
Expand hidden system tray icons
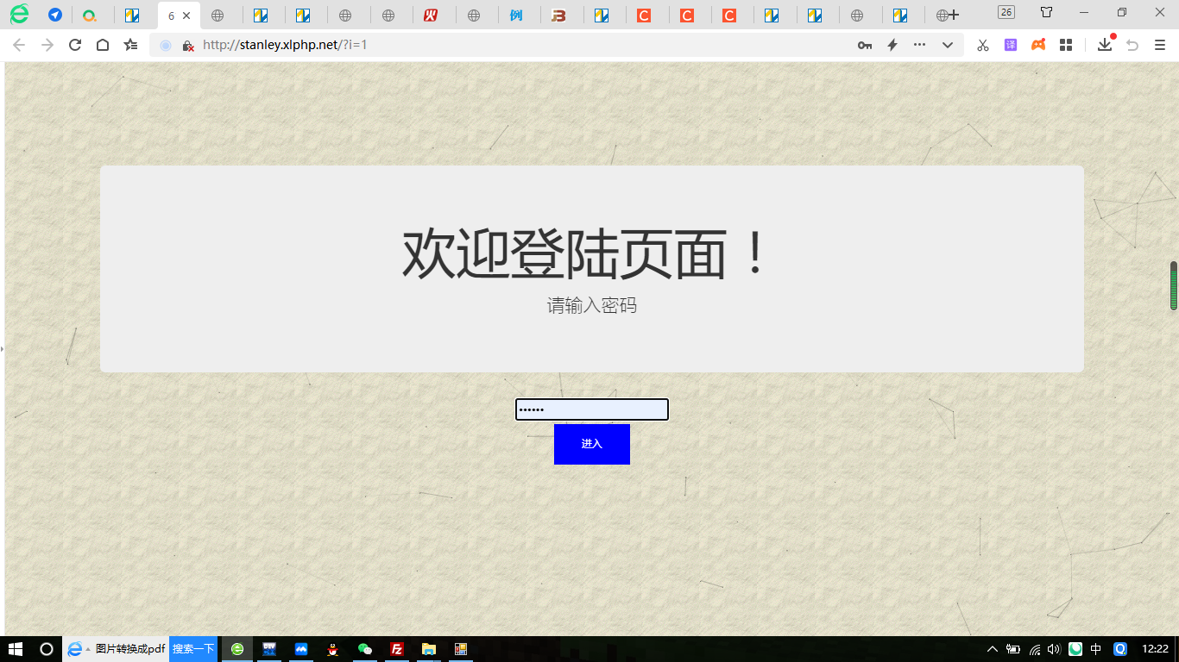tap(993, 649)
